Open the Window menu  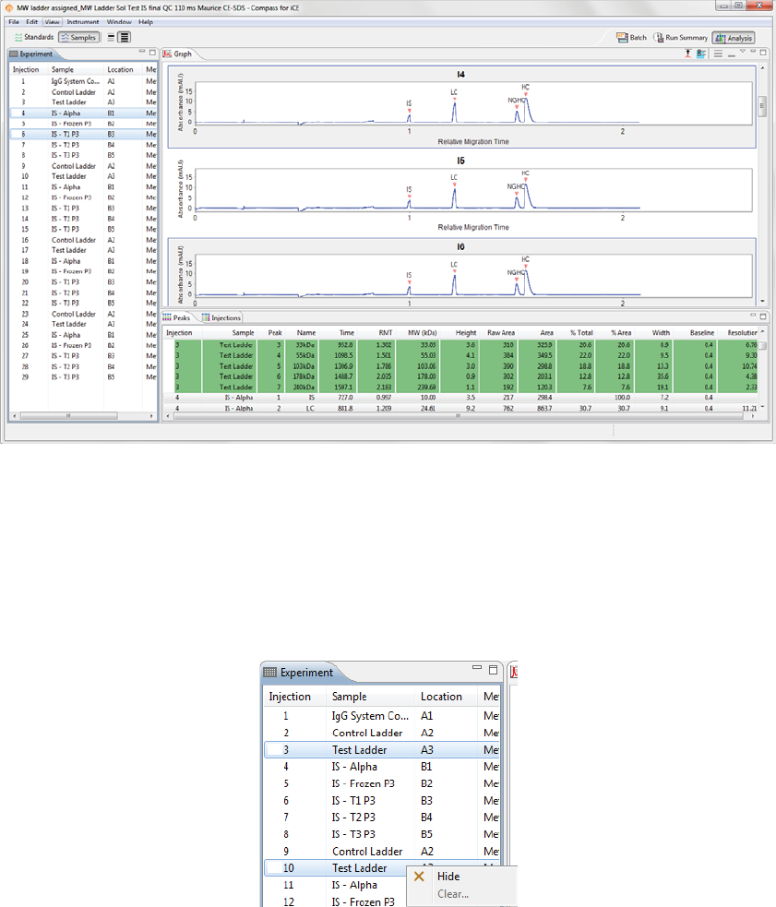119,22
